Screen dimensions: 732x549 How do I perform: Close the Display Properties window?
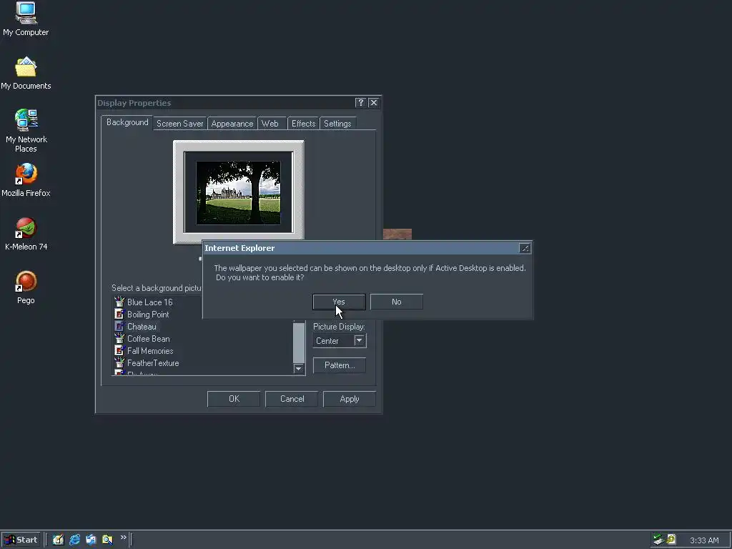(x=373, y=103)
